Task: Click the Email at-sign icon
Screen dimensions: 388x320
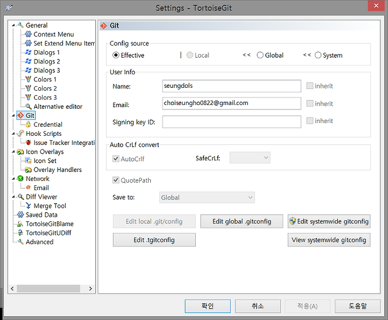Action: pyautogui.click(x=29, y=187)
